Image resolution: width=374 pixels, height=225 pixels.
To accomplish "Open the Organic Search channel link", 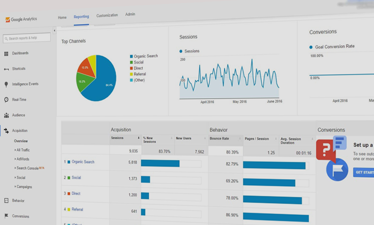I will tap(83, 162).
